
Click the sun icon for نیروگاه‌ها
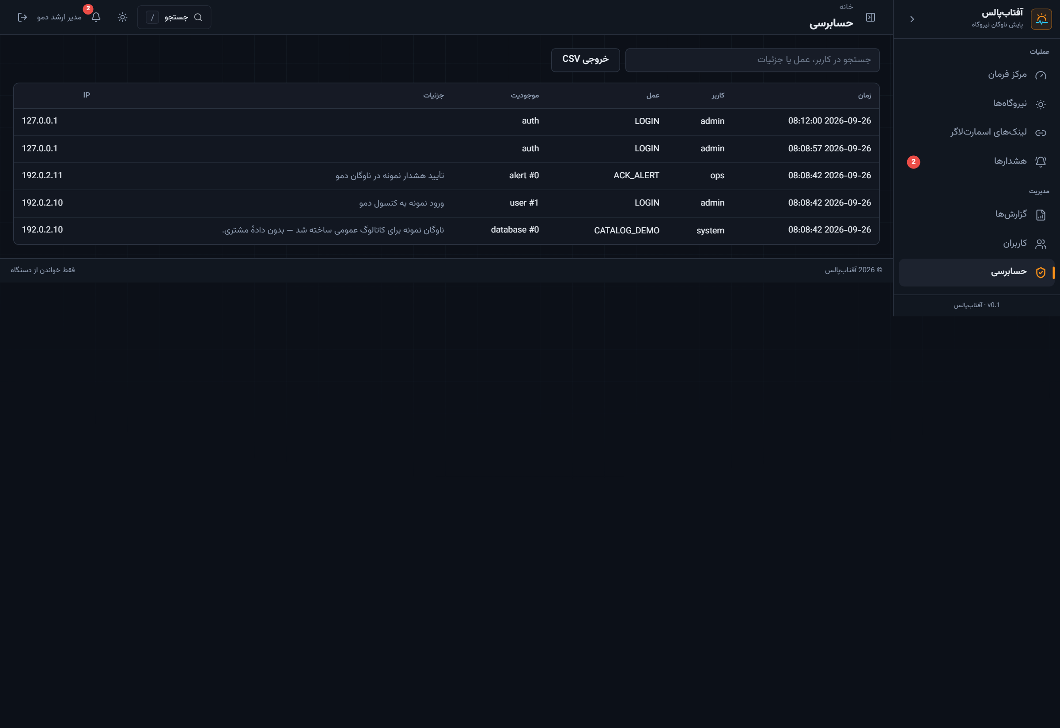pos(1041,104)
